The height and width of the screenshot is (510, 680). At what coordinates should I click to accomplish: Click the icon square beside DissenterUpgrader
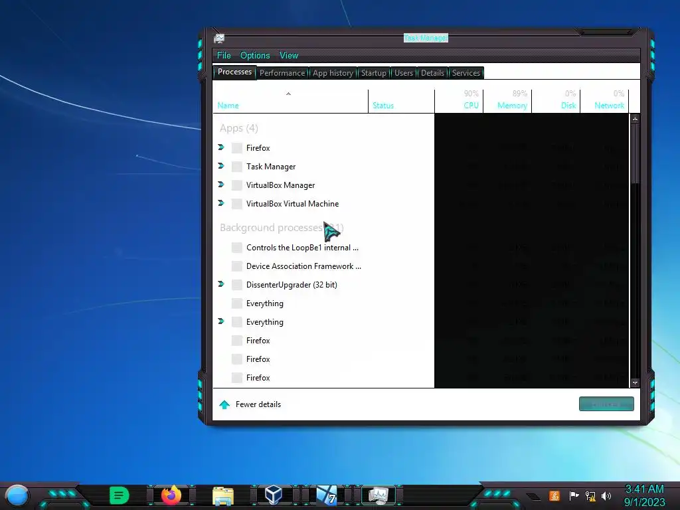[237, 285]
